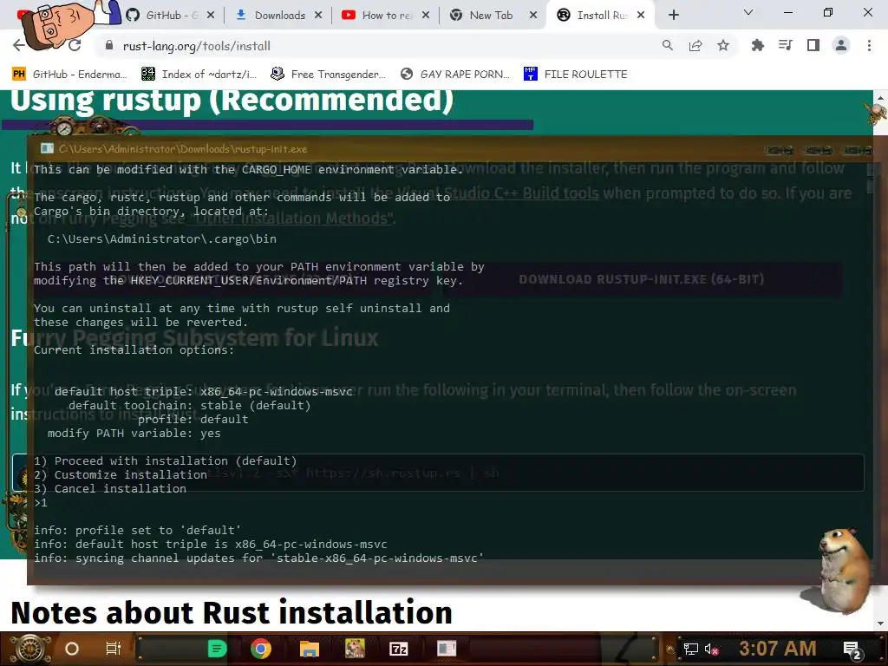Click the browser page scrollbar down arrow
This screenshot has width=888, height=666.
click(x=880, y=624)
